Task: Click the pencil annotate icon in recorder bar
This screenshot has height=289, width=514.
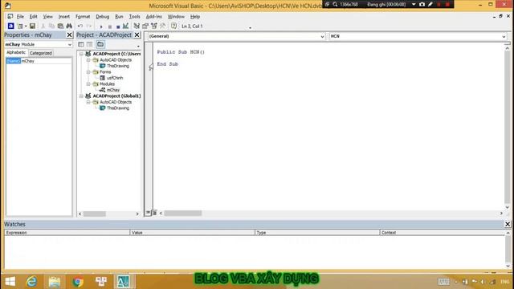Action: (430, 4)
